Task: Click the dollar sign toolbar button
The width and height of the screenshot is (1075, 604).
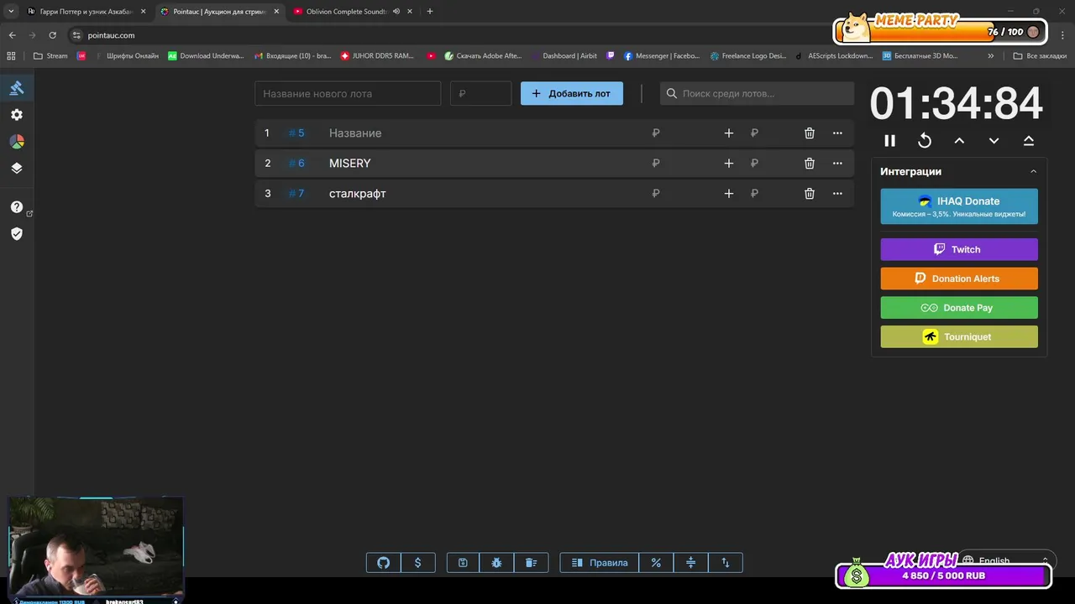Action: (418, 563)
